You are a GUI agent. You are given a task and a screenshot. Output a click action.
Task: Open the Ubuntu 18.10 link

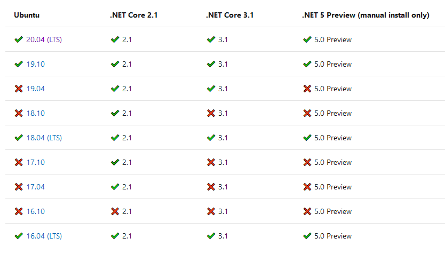coord(35,113)
